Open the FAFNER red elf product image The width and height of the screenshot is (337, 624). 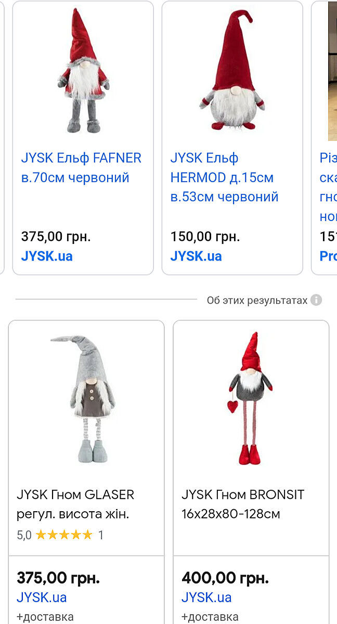[x=83, y=72]
